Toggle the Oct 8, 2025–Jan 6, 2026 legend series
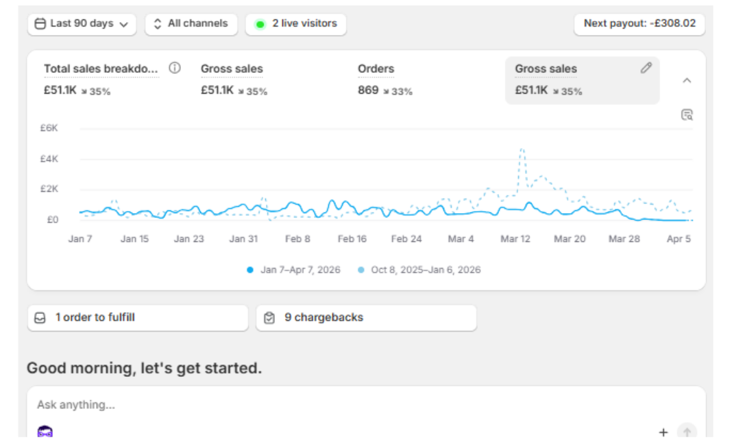Viewport: 732px width, 442px height. click(419, 270)
